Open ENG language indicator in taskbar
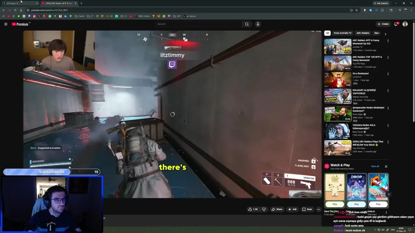The width and height of the screenshot is (415, 233). coord(393,230)
